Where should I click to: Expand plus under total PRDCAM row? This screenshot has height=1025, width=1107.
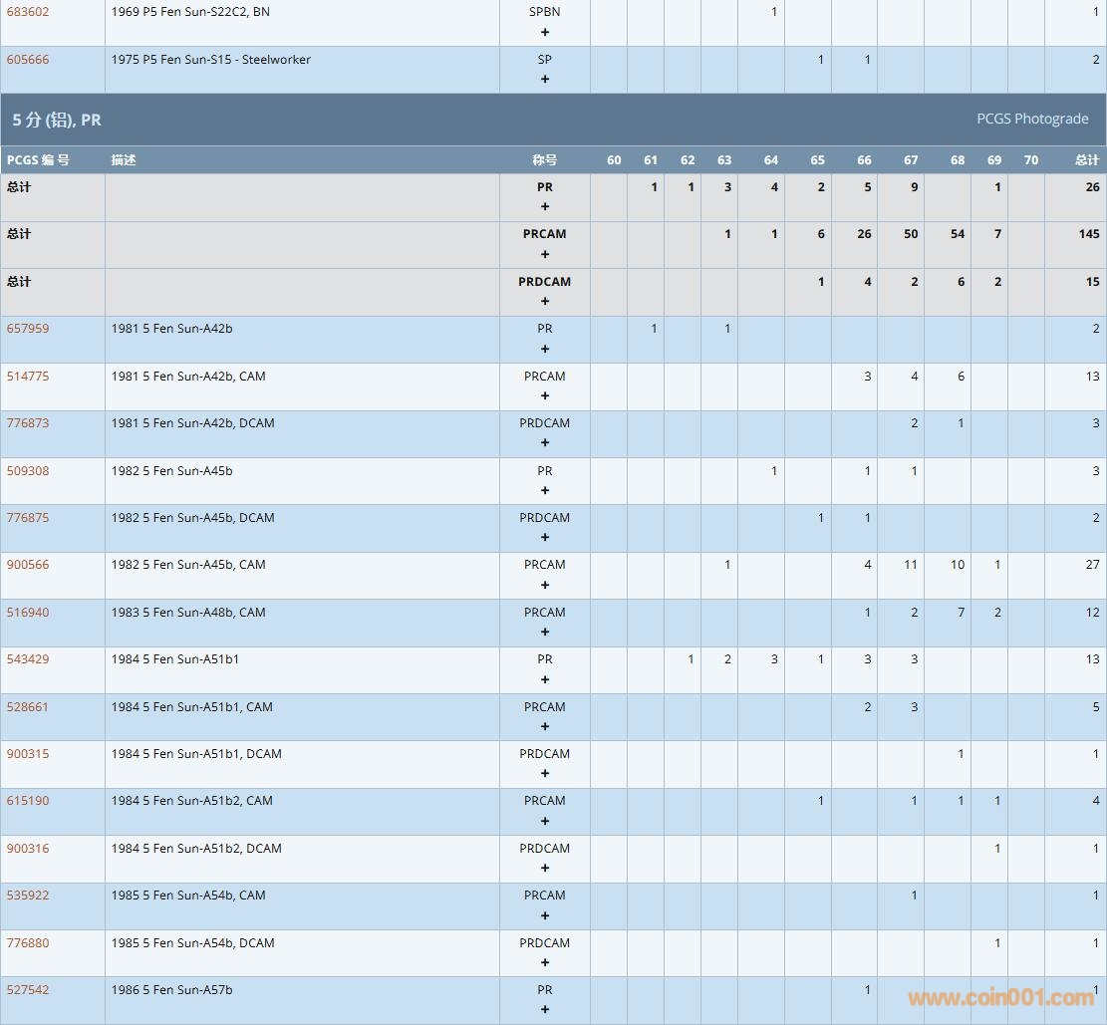coord(544,301)
